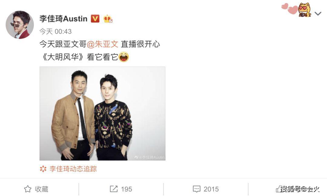
Task: Click the repost share icon
Action: pos(114,189)
